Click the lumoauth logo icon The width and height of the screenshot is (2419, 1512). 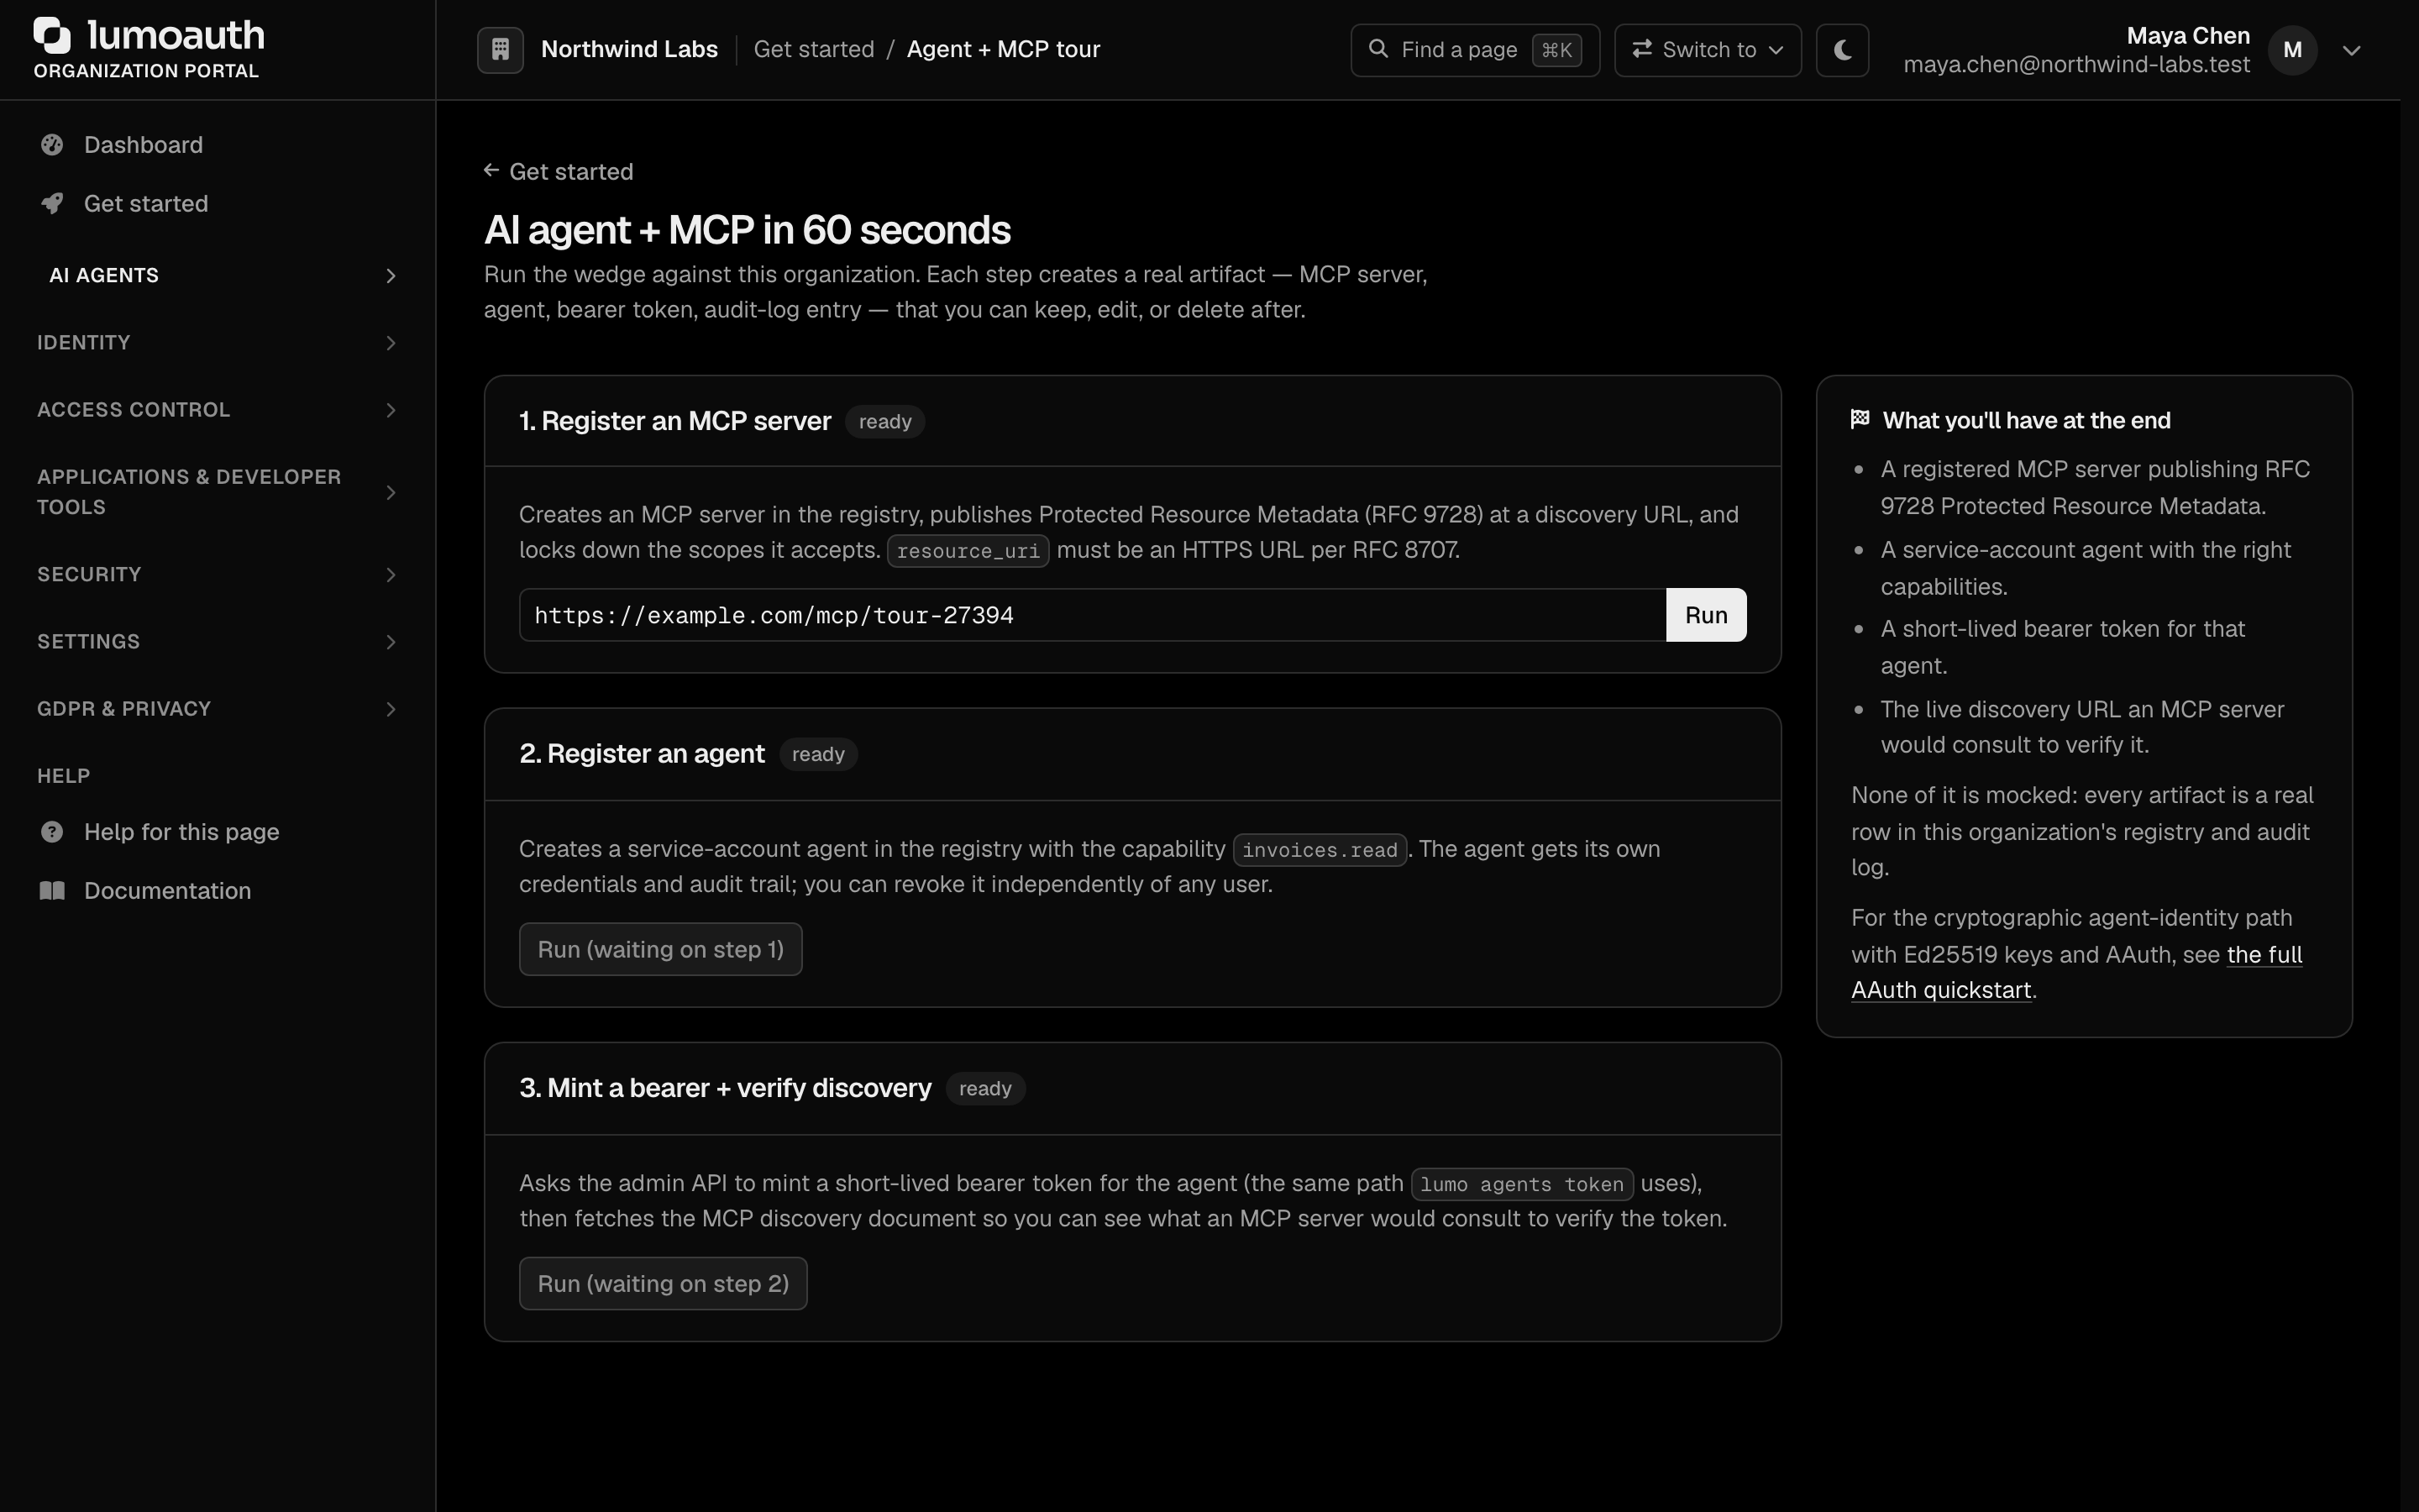(52, 35)
